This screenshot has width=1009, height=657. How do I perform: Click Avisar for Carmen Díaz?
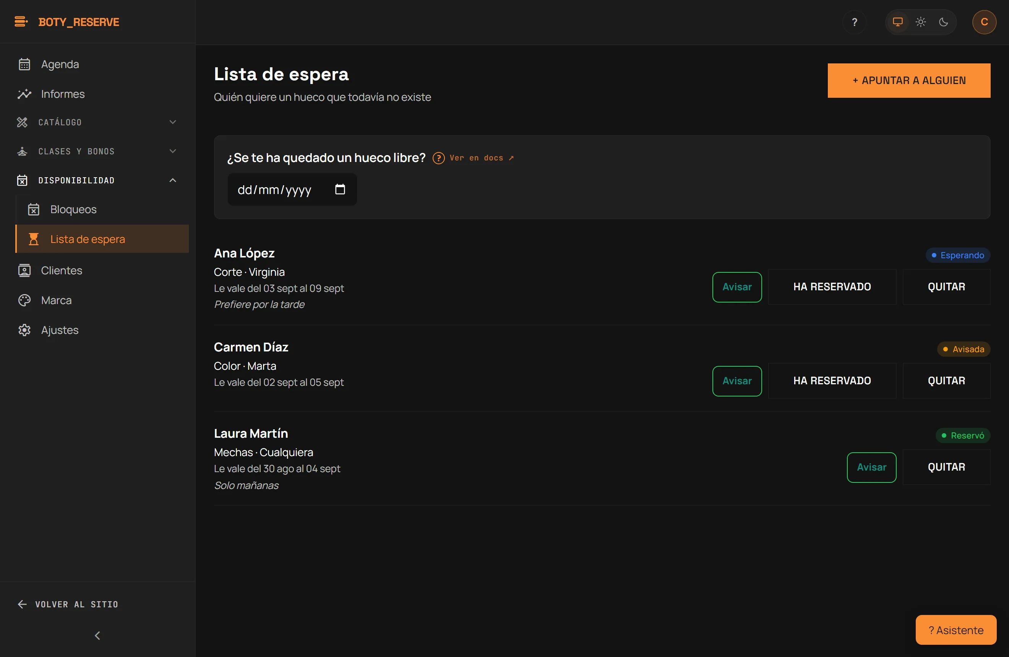pyautogui.click(x=737, y=381)
